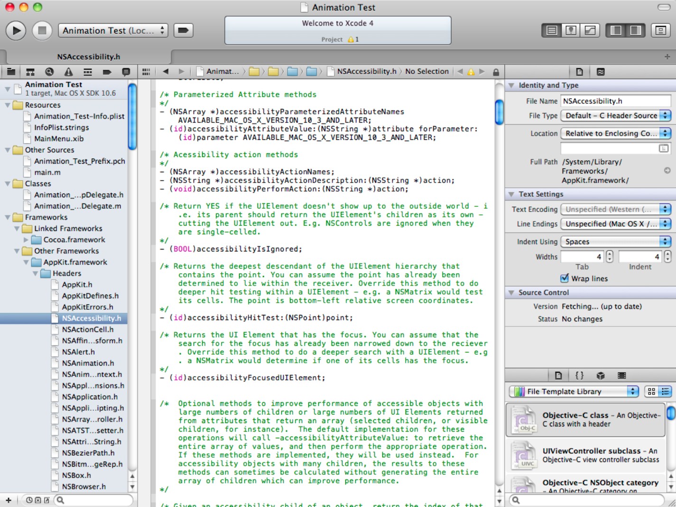Click the Animat... project breadcrumb
The image size is (676, 507).
[218, 72]
